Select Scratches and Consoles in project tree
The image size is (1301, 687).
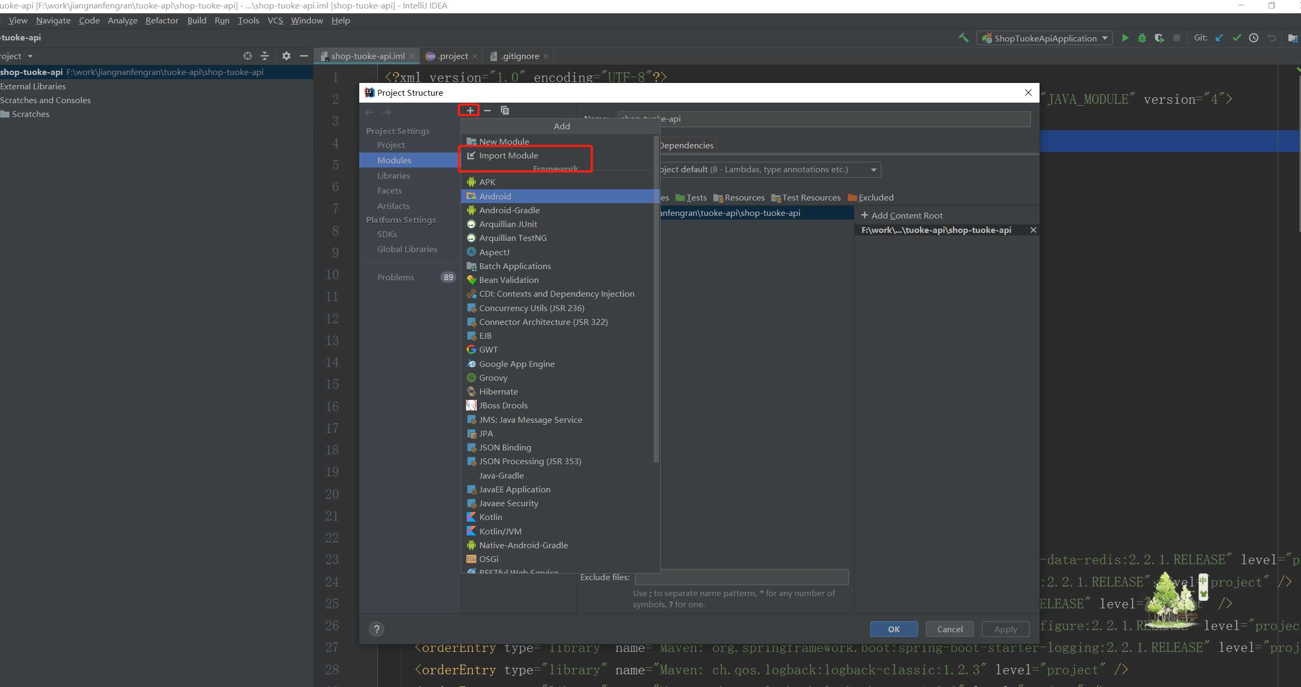pos(46,100)
